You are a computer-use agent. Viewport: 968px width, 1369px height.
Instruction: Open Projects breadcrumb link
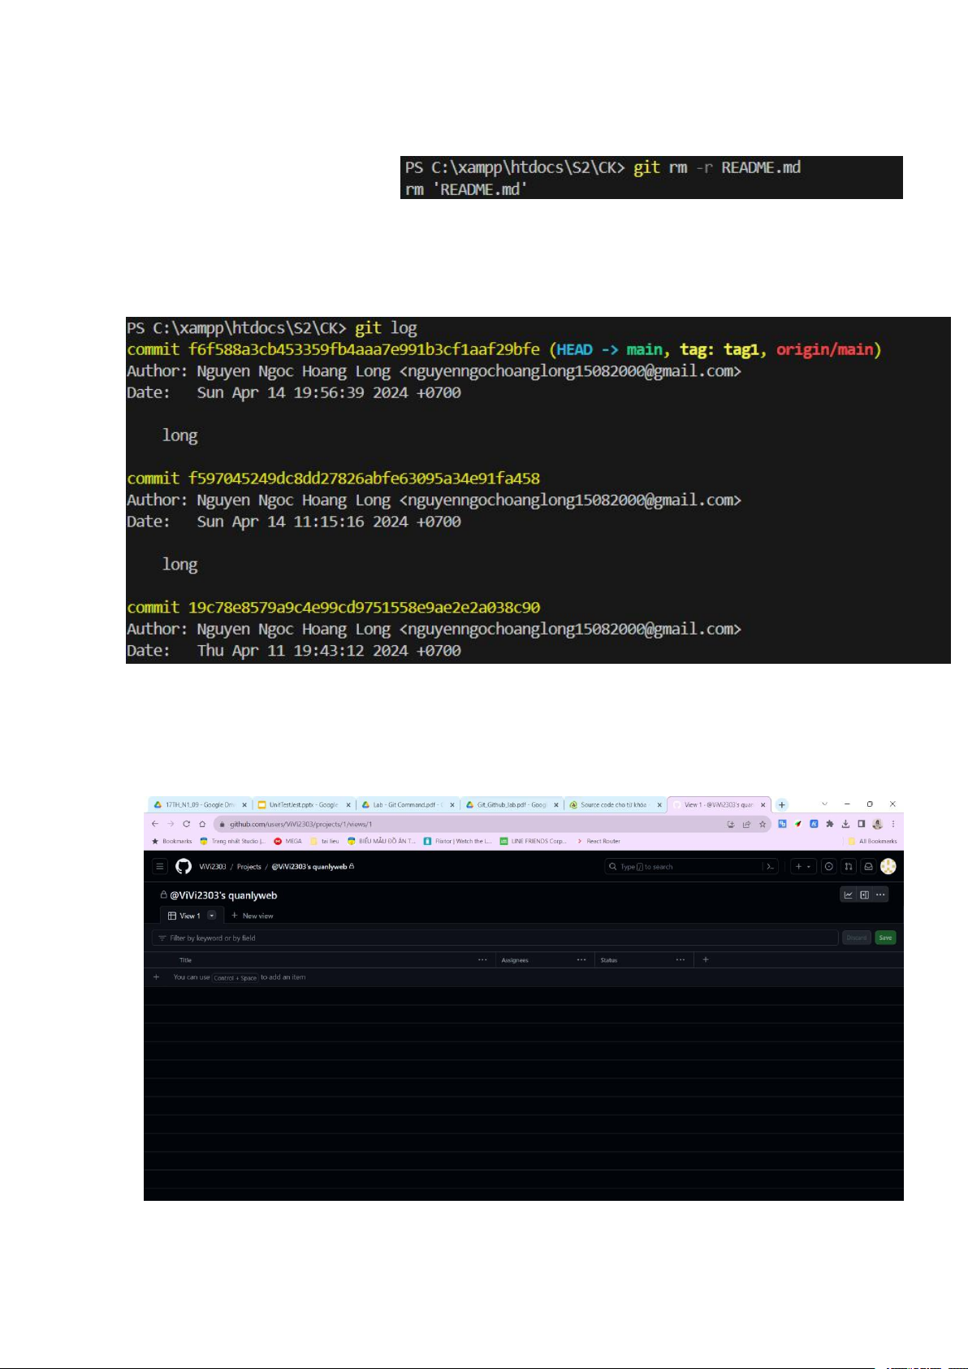pyautogui.click(x=248, y=867)
